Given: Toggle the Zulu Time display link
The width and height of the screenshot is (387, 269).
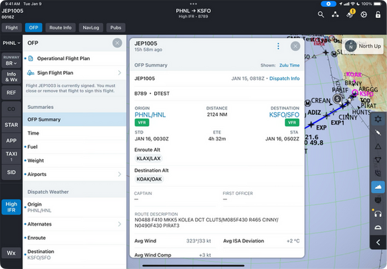Looking at the screenshot, I should (x=289, y=65).
